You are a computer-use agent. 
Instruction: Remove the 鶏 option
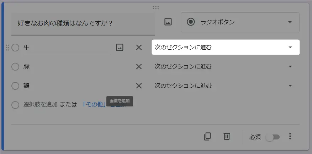pyautogui.click(x=139, y=86)
